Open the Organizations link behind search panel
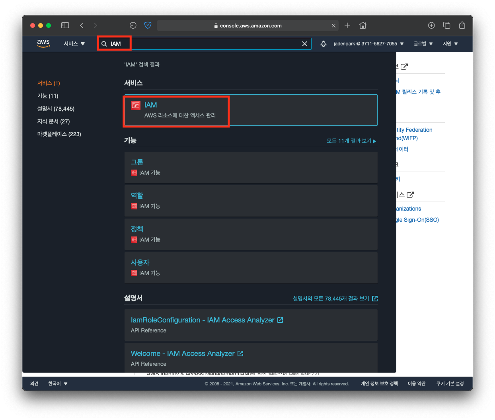Image resolution: width=495 pixels, height=420 pixels. point(409,209)
